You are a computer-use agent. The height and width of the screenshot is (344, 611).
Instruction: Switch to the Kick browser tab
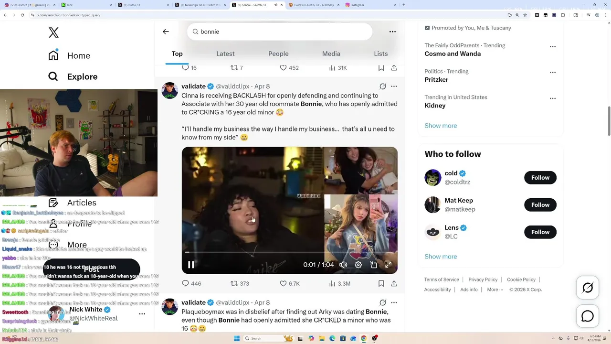[86, 5]
